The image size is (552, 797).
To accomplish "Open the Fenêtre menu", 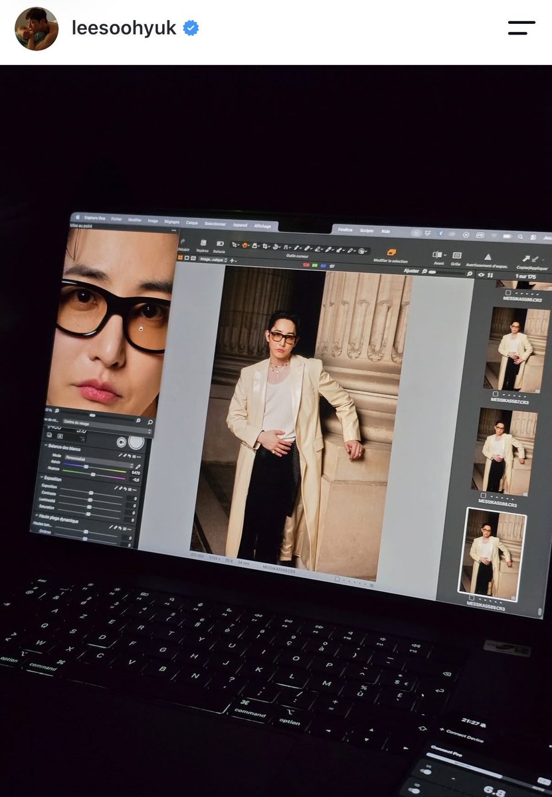I will click(x=345, y=230).
